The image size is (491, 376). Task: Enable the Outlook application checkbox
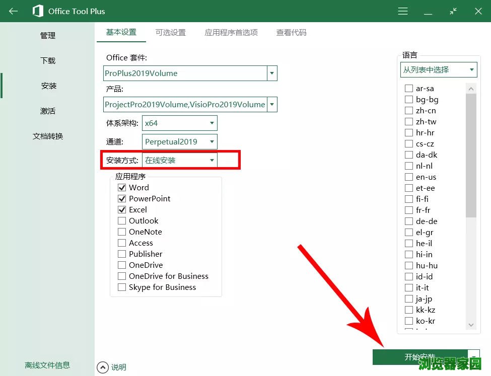[x=122, y=221]
